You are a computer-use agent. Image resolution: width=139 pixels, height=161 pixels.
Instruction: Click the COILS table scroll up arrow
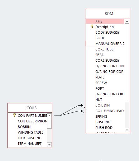[x=49, y=116]
